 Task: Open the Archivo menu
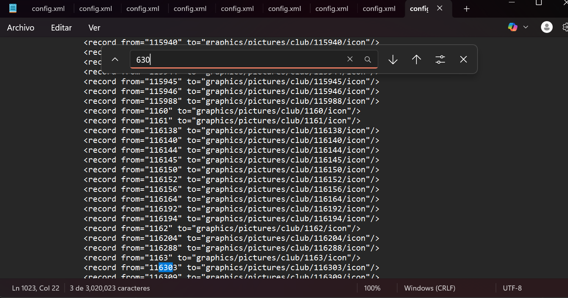pyautogui.click(x=21, y=28)
